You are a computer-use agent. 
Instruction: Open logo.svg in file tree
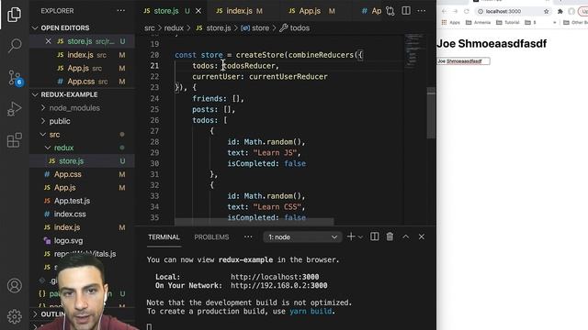click(68, 241)
